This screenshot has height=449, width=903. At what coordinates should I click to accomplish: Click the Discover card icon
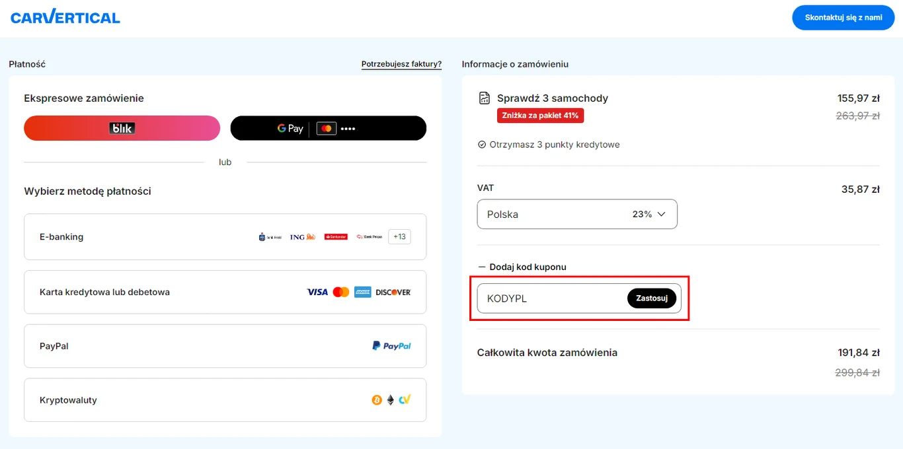tap(395, 291)
